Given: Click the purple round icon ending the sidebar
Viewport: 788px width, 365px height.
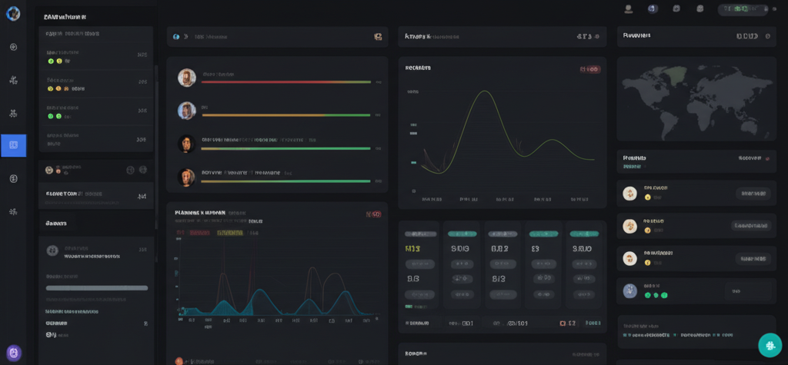Looking at the screenshot, I should [14, 353].
